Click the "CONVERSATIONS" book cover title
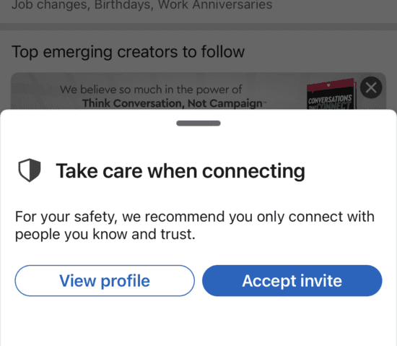 tap(330, 100)
